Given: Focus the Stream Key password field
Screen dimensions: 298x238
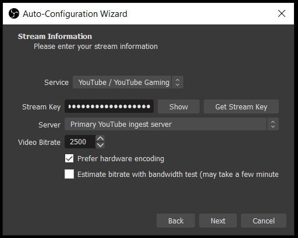Looking at the screenshot, I should pyautogui.click(x=109, y=106).
